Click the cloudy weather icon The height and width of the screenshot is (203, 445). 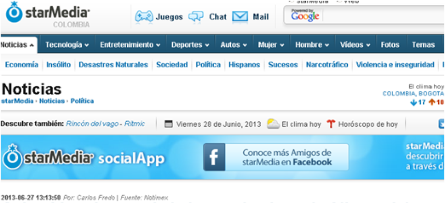coord(273,124)
